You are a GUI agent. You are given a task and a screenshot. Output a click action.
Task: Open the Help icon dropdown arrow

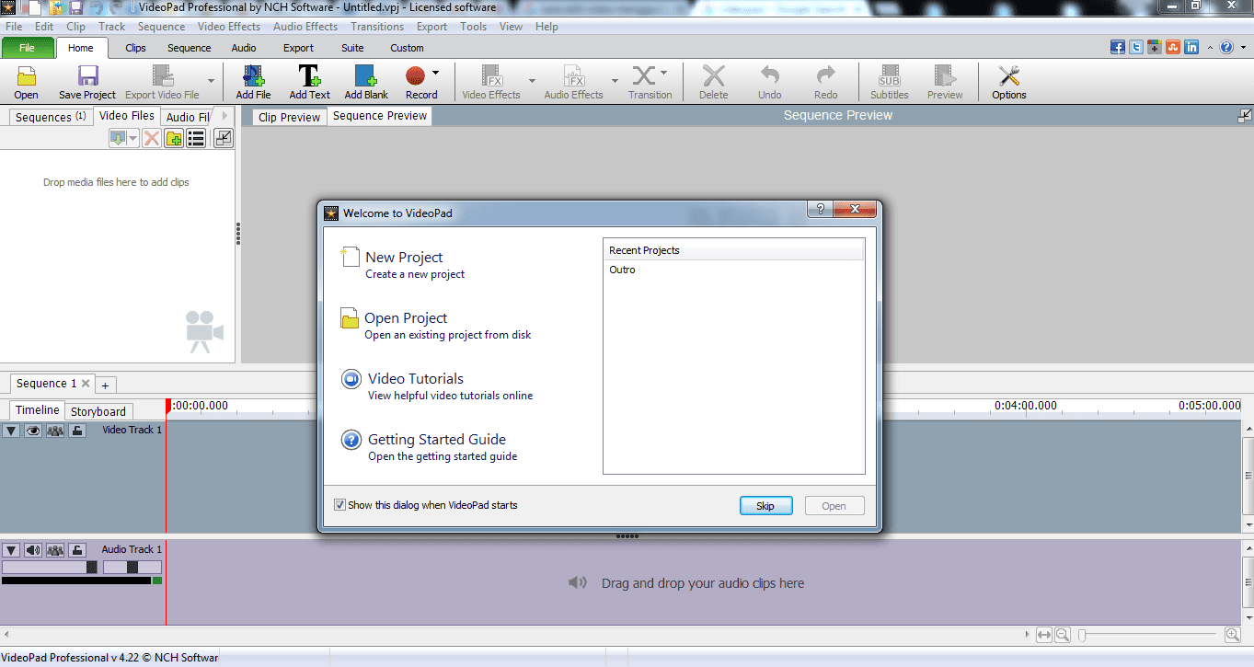[x=1241, y=48]
